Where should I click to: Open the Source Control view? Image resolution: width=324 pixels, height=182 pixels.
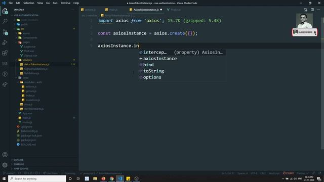pyautogui.click(x=5, y=32)
